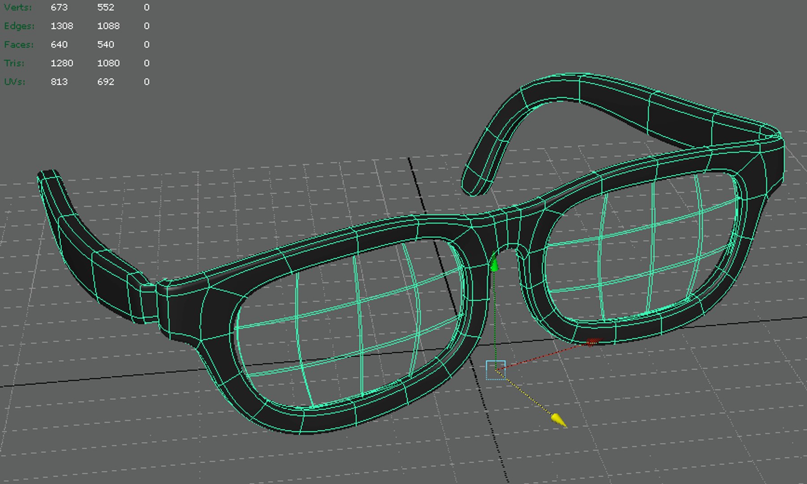The image size is (807, 484).
Task: Click the UVs value 813
Action: [x=59, y=82]
